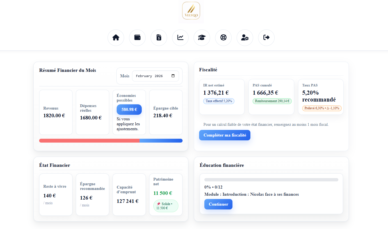Click the red-blue monthly budget progress bar

point(111,141)
